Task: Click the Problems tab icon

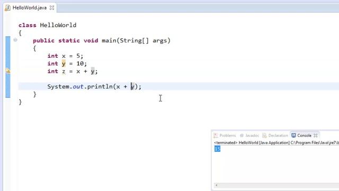Action: tap(216, 136)
